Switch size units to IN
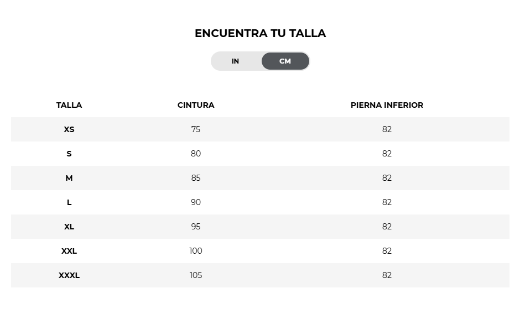520x330 pixels. coord(236,61)
